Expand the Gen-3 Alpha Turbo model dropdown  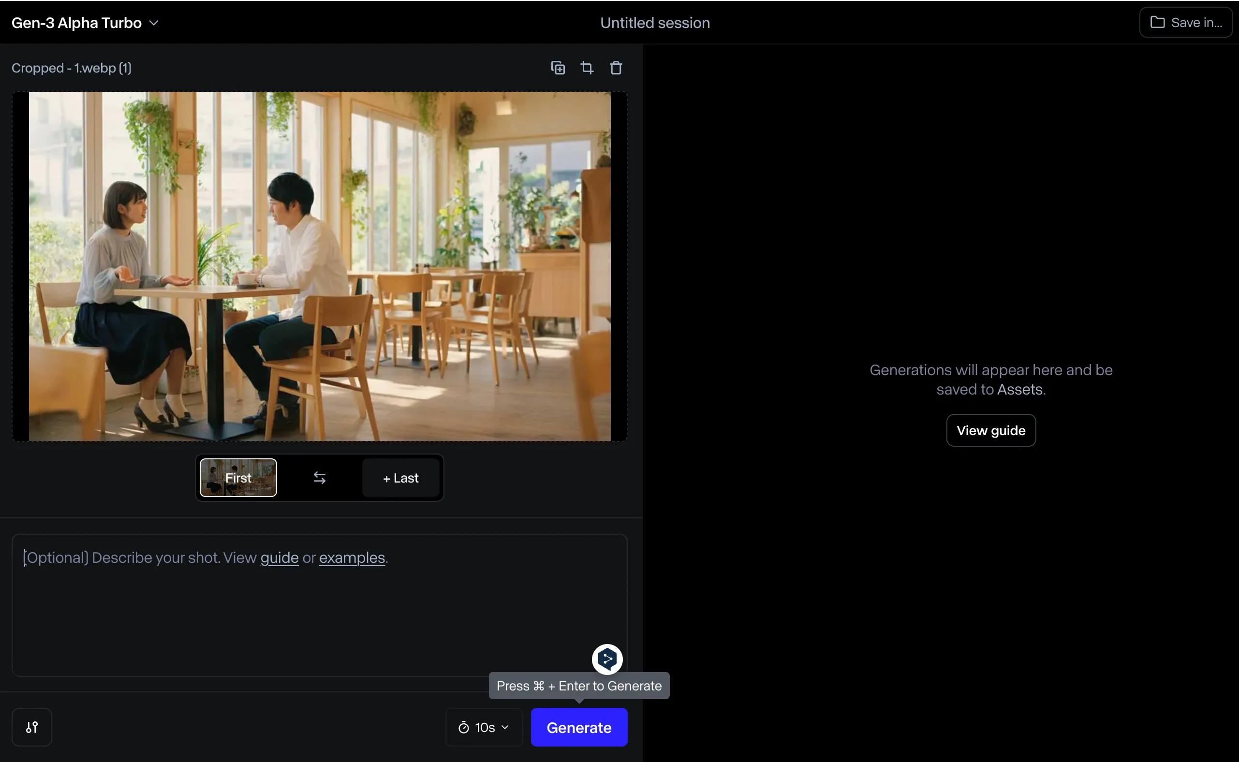coord(76,23)
